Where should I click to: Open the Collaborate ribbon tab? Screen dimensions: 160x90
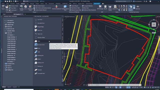click(x=65, y=3)
